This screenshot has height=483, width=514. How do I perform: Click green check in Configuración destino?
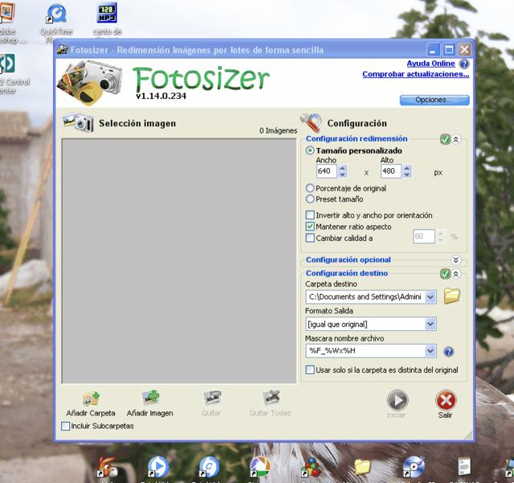pos(445,274)
